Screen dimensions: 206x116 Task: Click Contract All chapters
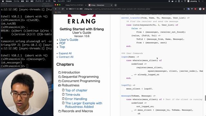click(66, 57)
